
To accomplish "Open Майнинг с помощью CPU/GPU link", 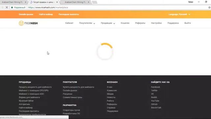I will pyautogui.click(x=34, y=90).
